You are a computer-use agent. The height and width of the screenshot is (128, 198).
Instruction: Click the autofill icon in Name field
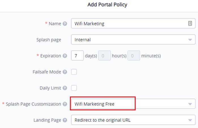pyautogui.click(x=190, y=24)
